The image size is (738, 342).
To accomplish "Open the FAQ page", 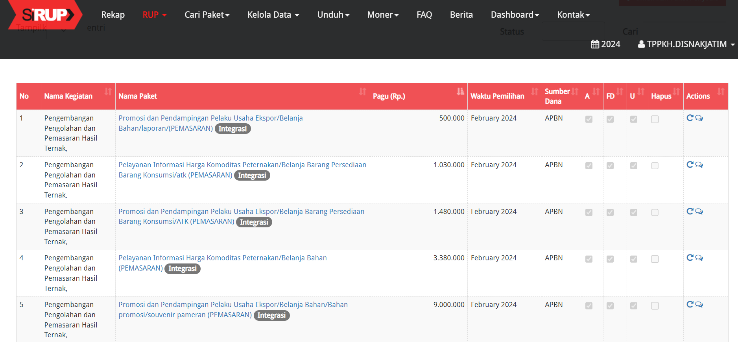I will (424, 15).
